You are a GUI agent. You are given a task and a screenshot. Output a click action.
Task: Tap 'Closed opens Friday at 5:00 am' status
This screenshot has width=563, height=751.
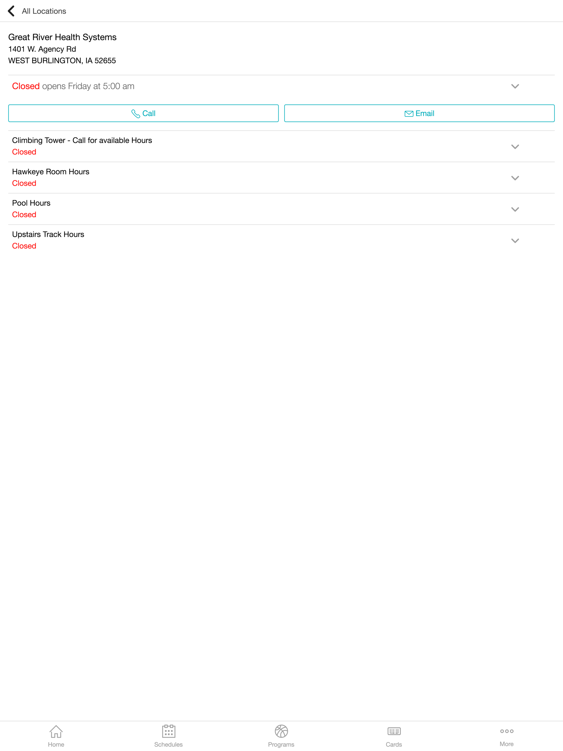(x=73, y=86)
